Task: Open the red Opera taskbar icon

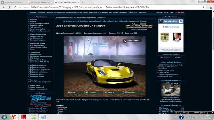Action: click(24, 117)
